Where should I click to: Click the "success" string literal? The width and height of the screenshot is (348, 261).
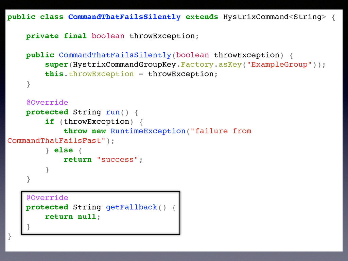click(x=117, y=160)
